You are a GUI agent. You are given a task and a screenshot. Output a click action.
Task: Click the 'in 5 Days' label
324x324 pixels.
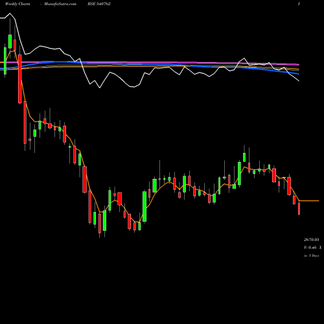click(x=311, y=255)
